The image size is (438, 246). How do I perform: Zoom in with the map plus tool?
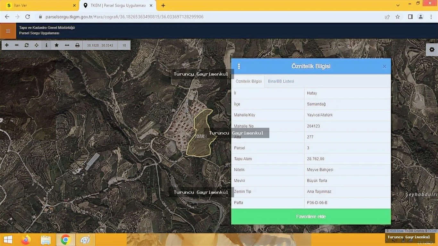pyautogui.click(x=7, y=45)
